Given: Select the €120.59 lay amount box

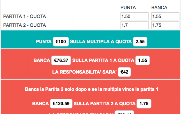Looking at the screenshot, I should point(61,104).
